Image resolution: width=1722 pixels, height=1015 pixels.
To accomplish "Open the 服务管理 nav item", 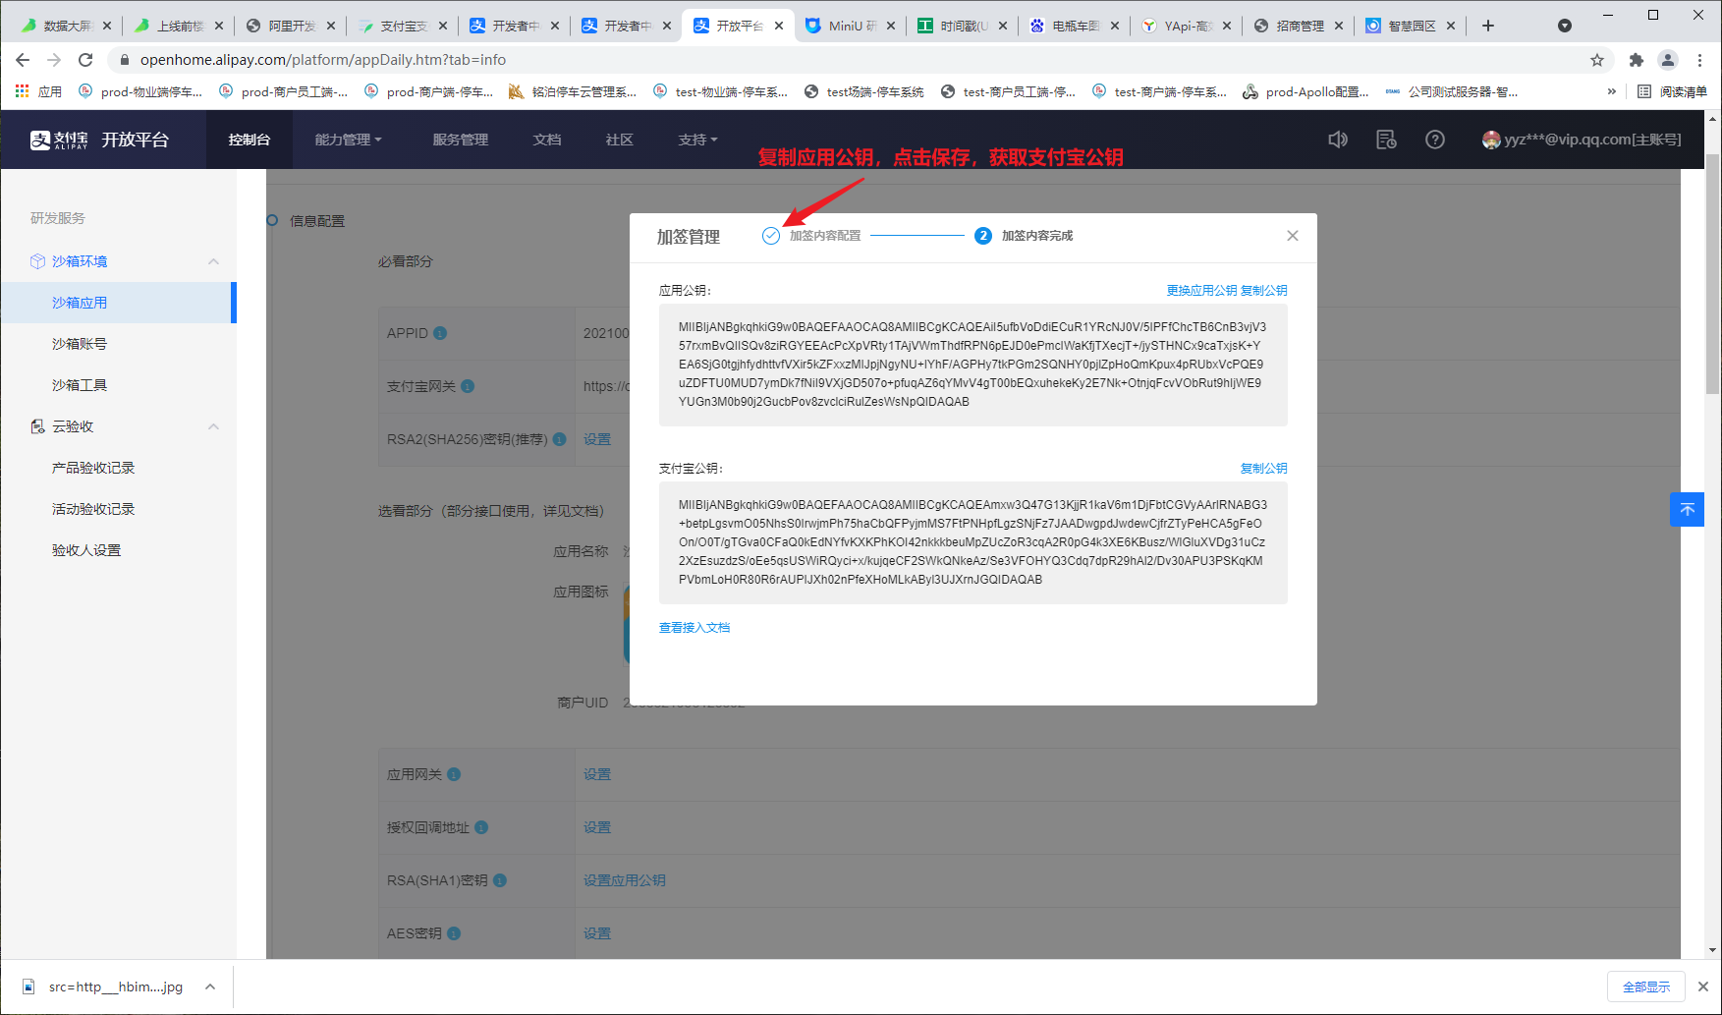I will point(460,140).
